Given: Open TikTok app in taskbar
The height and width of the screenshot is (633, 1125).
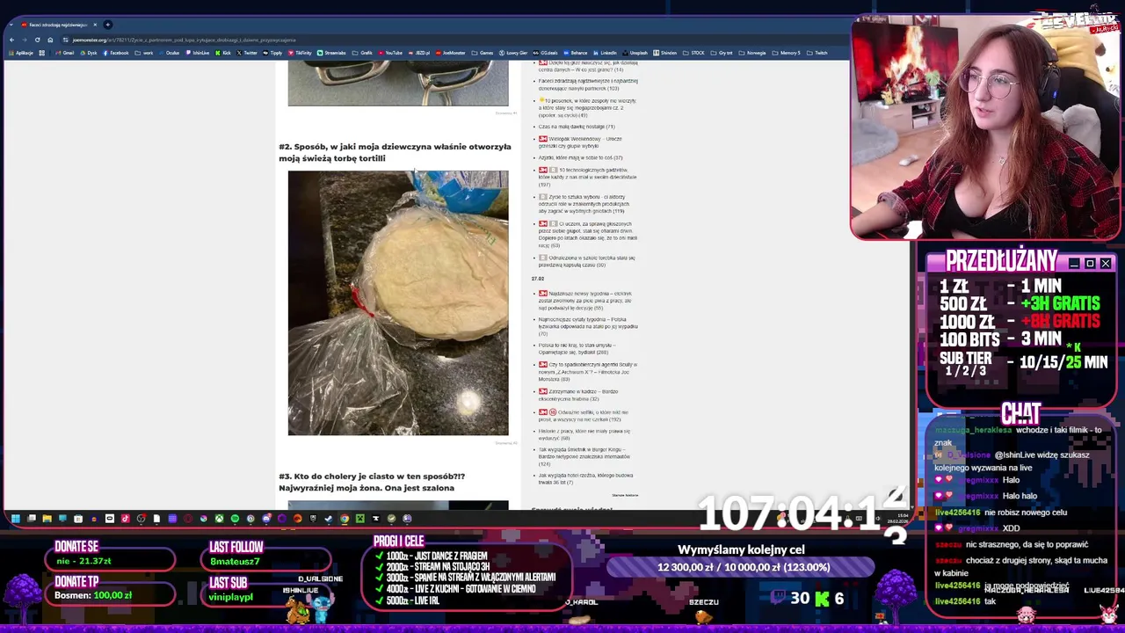Looking at the screenshot, I should click(x=125, y=519).
